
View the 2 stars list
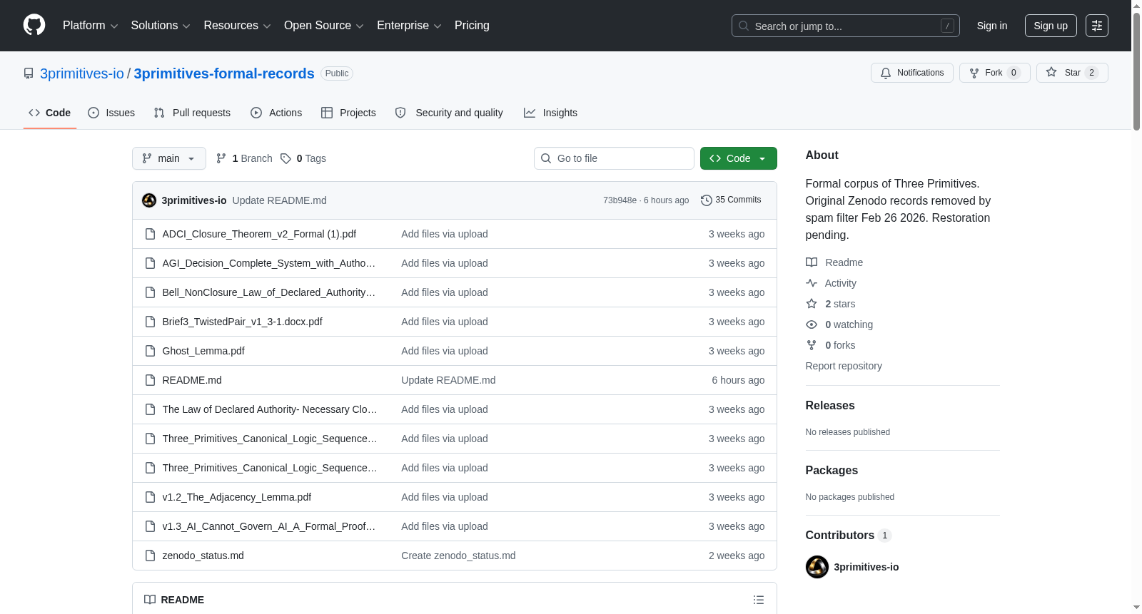click(x=831, y=304)
